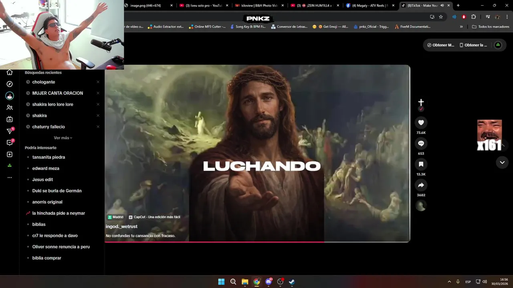Image resolution: width=513 pixels, height=288 pixels.
Task: Expand recent searches with Ver más
Action: coord(63,138)
